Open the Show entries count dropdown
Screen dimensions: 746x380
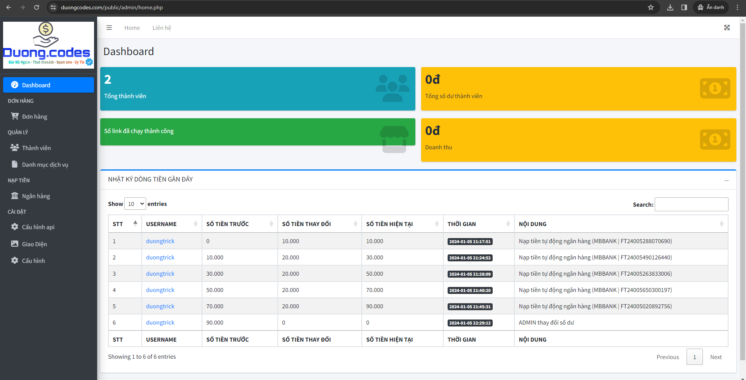coord(135,204)
